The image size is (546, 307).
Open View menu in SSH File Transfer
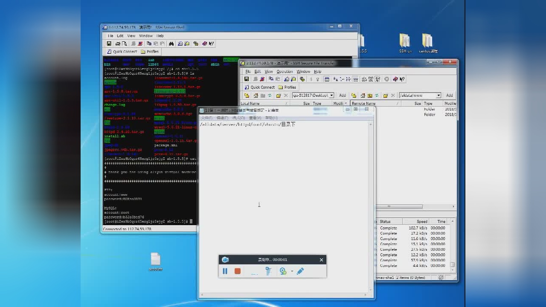coord(269,72)
